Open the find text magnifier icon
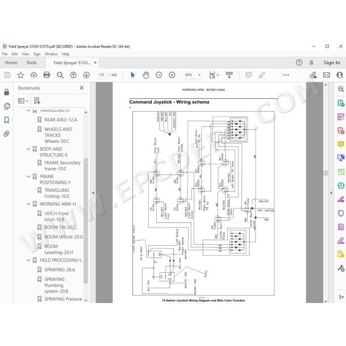 pyautogui.click(x=60, y=75)
